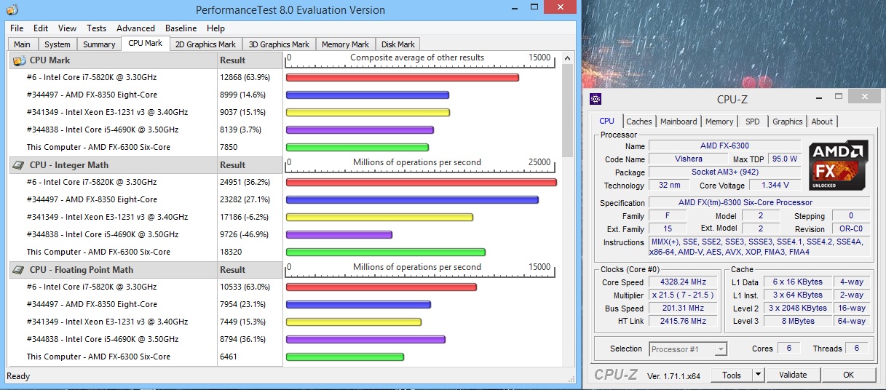Open the About tab in CPU-Z

click(822, 122)
